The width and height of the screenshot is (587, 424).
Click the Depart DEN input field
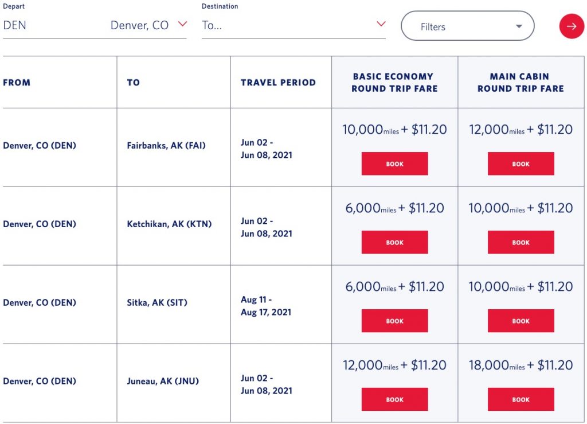[x=52, y=26]
